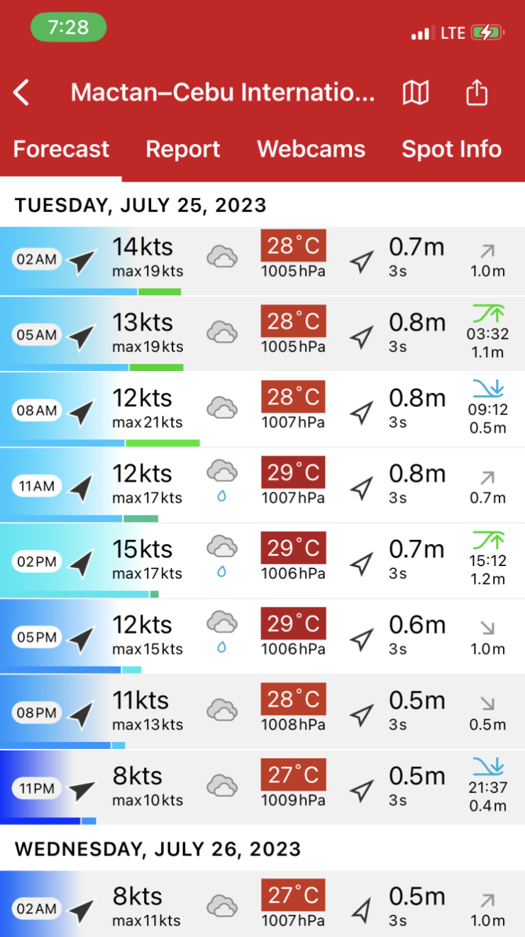Viewport: 525px width, 937px height.
Task: Open the map view icon
Action: (x=416, y=93)
